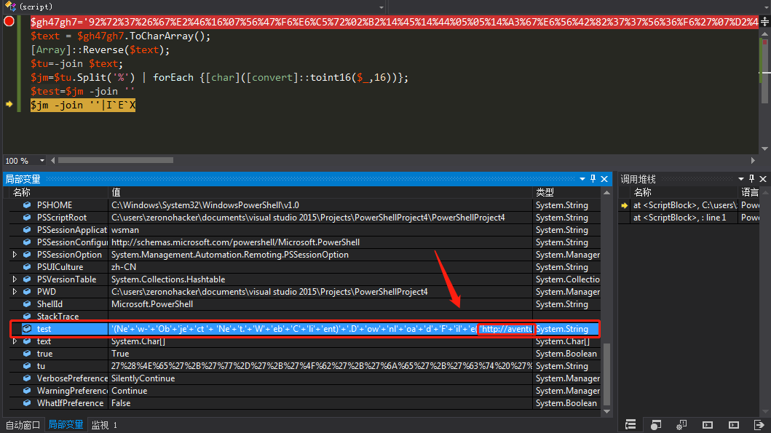Click the first bottom-right panel icon with lines
This screenshot has width=771, height=433.
point(630,425)
